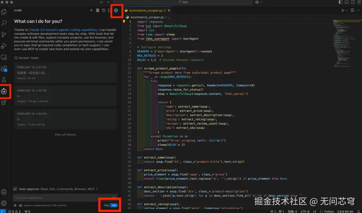Open the Testing flask view
This screenshot has width=362, height=213.
pyautogui.click(x=4, y=80)
